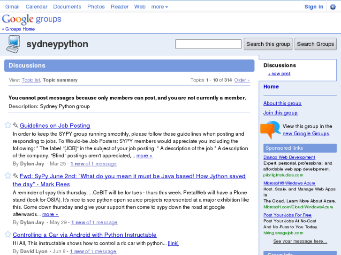Go to Older topics page
The image size is (341, 255).
point(242,80)
